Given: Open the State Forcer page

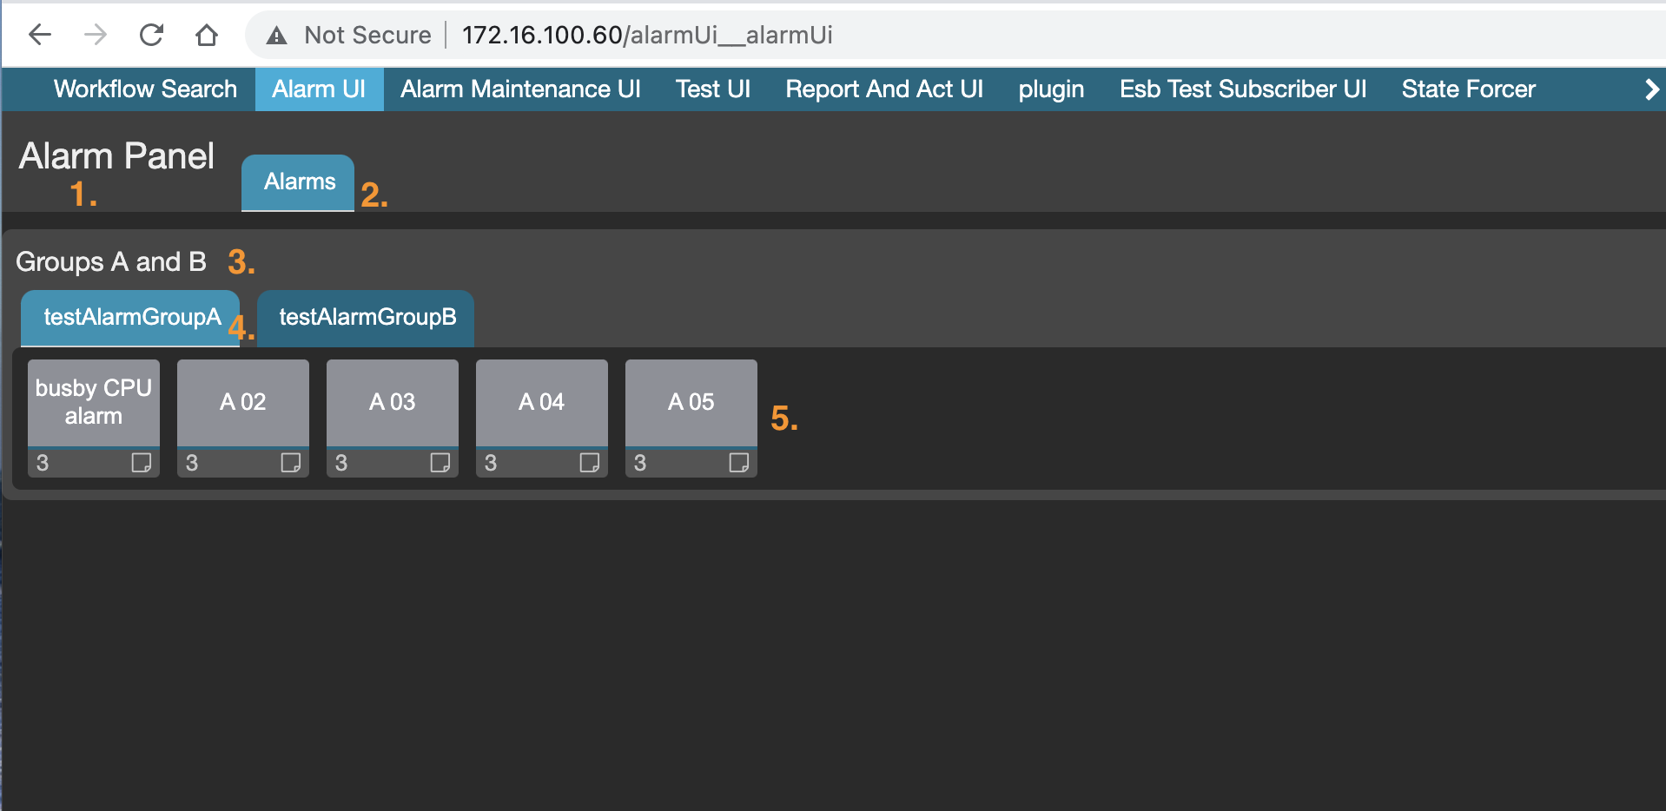Looking at the screenshot, I should (1468, 89).
